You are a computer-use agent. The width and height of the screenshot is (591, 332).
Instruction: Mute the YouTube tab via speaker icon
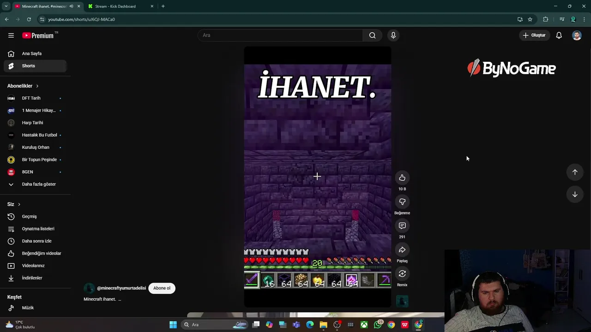71,6
